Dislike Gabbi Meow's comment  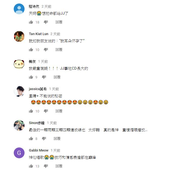46,166
